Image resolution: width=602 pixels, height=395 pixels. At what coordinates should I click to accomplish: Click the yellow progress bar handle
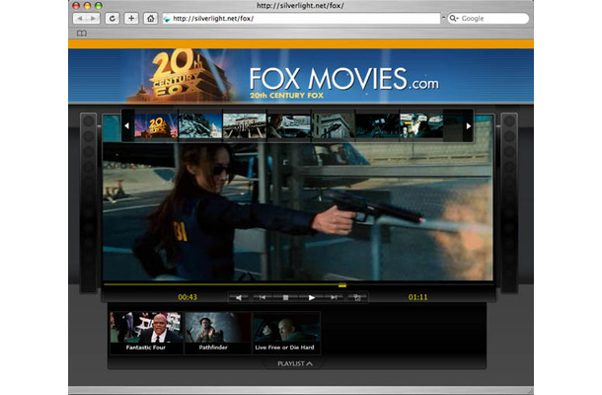pyautogui.click(x=342, y=285)
